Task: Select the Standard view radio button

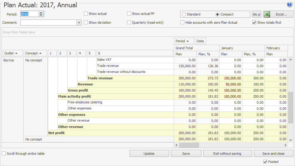Action: (x=184, y=14)
